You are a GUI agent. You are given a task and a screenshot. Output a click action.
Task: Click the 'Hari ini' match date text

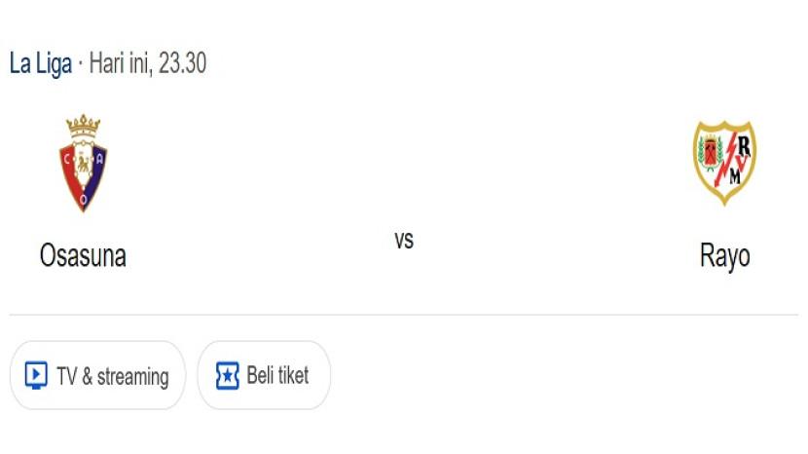click(119, 64)
